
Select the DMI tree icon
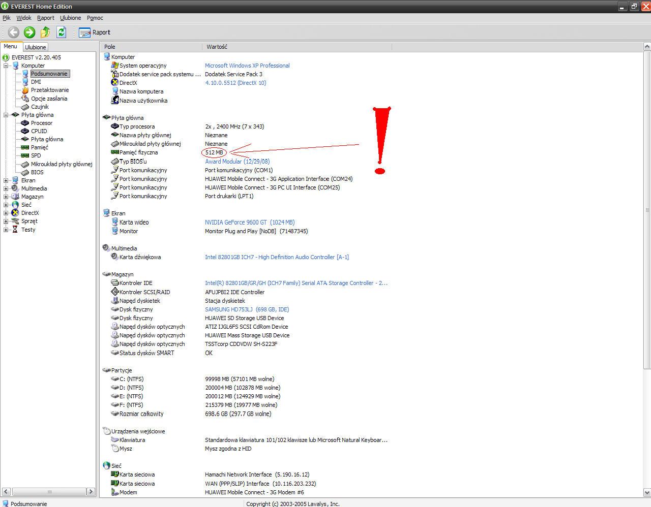25,82
